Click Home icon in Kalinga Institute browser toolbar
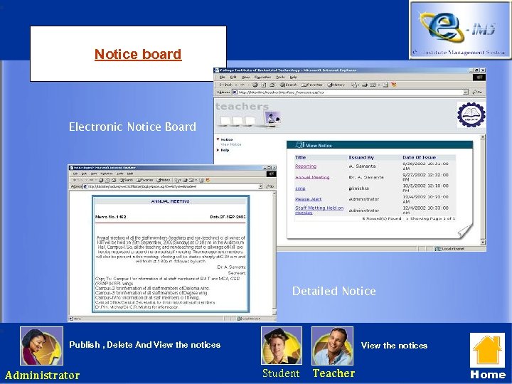 [x=272, y=85]
